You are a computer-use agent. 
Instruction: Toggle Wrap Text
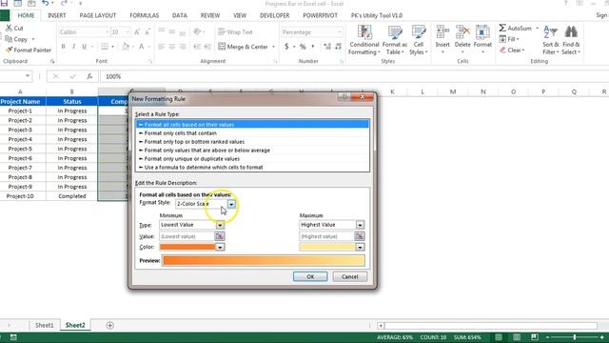click(235, 32)
